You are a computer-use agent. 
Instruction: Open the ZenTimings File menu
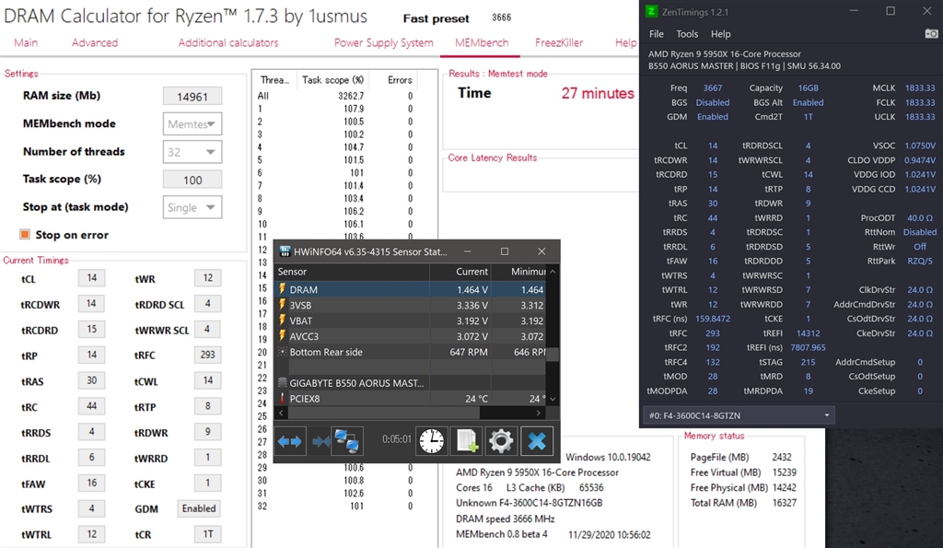pyautogui.click(x=656, y=34)
